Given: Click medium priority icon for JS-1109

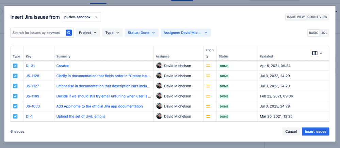Looking at the screenshot, I should point(208,96).
